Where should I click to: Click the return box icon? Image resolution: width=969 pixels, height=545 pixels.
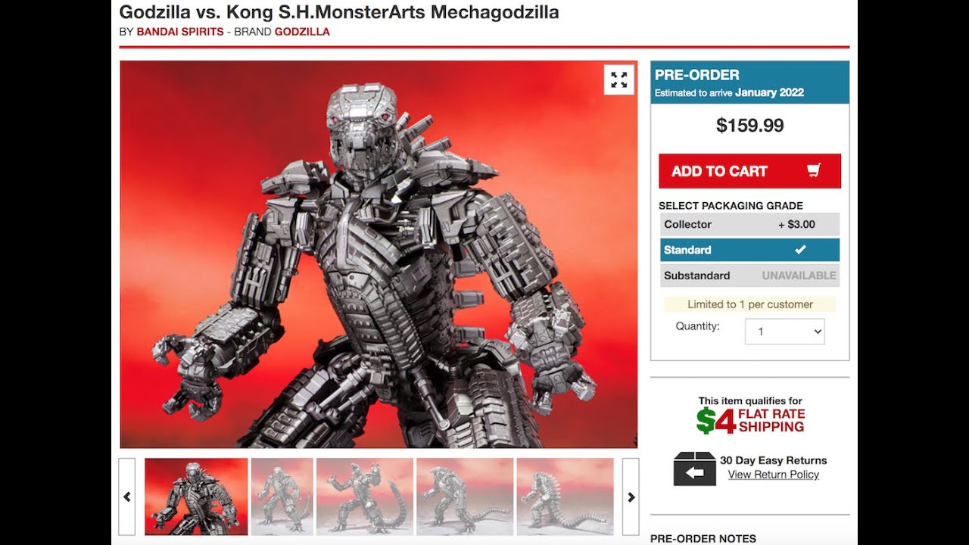[x=694, y=469]
